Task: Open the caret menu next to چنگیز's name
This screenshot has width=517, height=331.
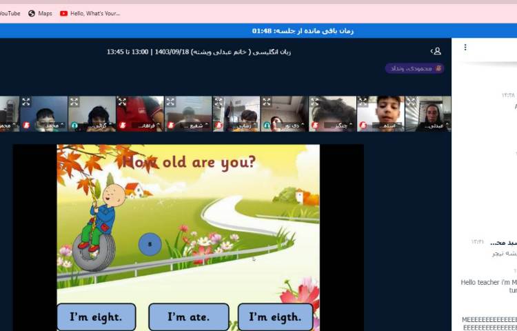Action: [351, 125]
